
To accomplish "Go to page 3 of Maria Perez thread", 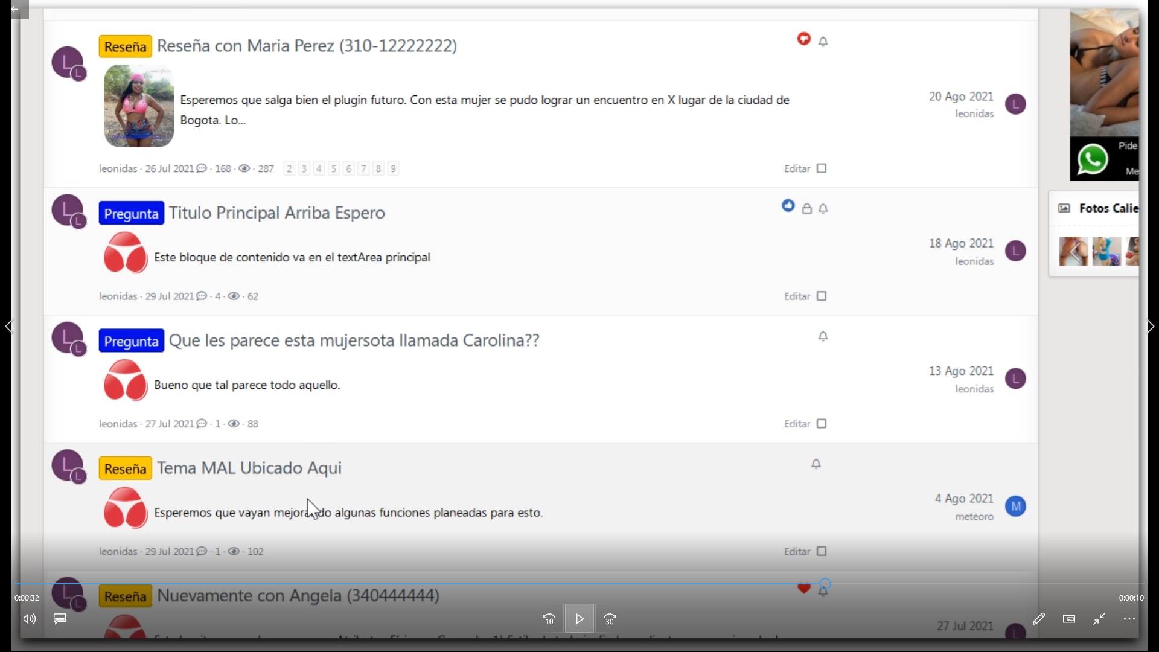I will point(304,169).
